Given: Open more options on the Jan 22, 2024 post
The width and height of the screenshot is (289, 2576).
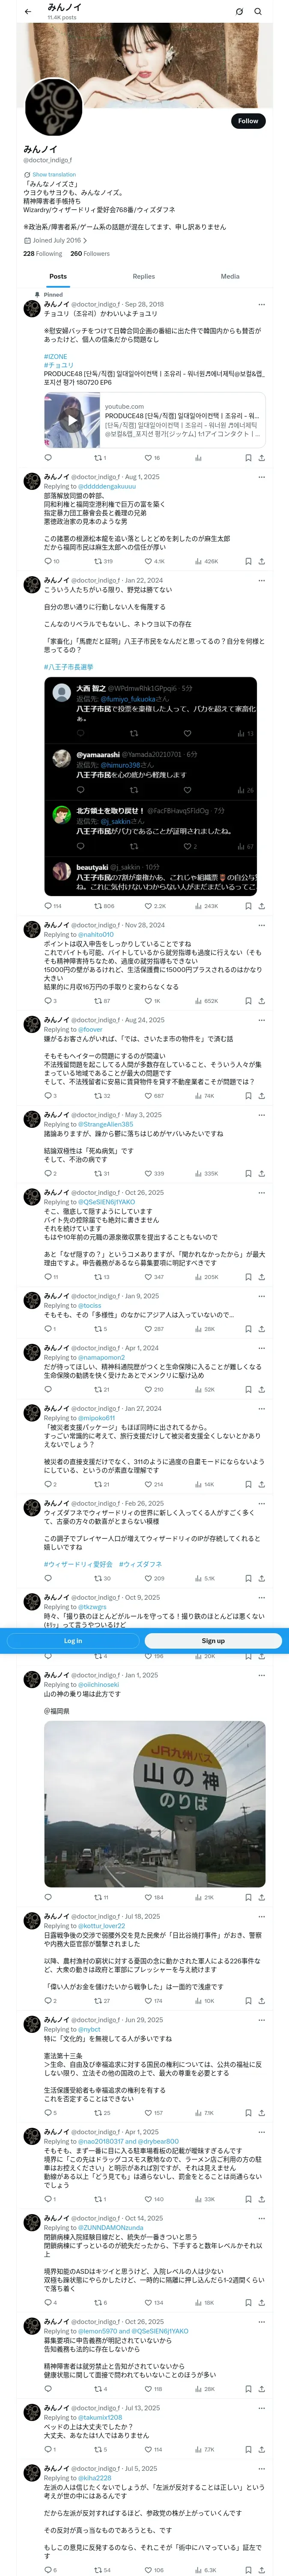Looking at the screenshot, I should click(262, 580).
